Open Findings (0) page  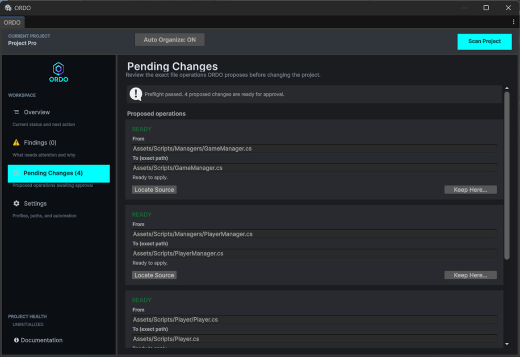[40, 143]
